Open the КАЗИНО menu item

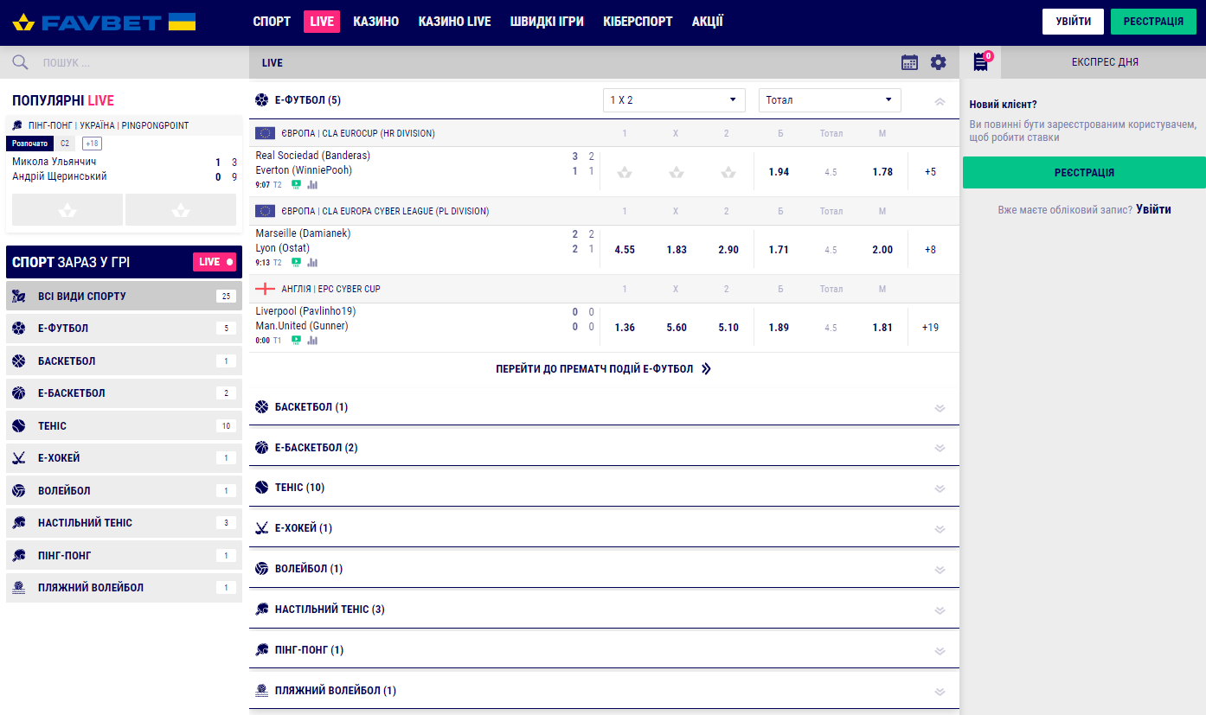[375, 22]
